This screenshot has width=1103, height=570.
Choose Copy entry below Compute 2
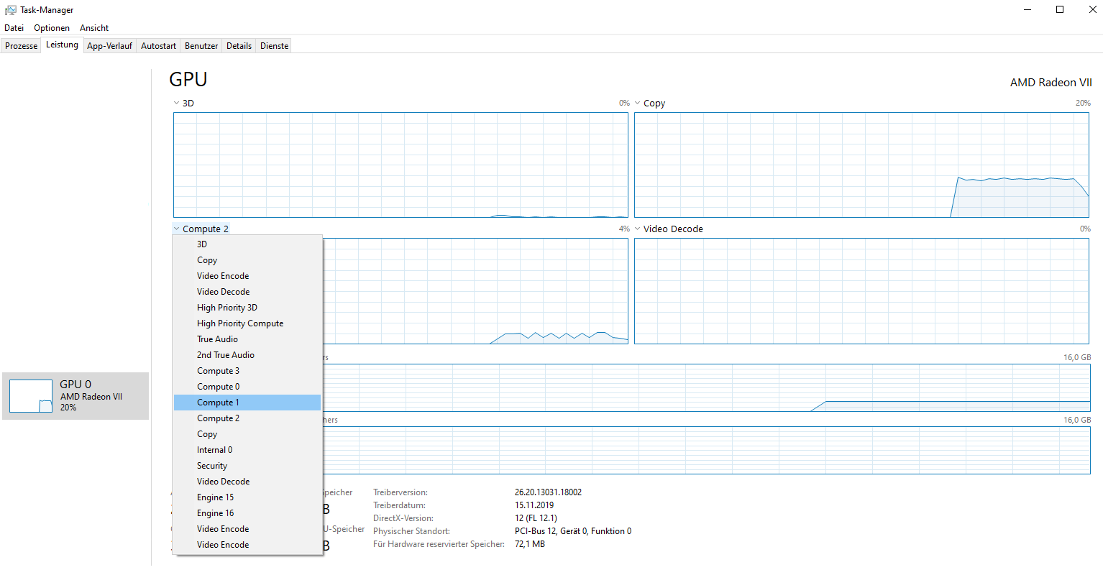click(247, 434)
